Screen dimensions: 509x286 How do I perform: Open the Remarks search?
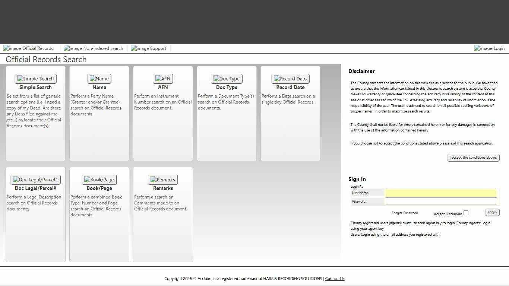pyautogui.click(x=163, y=179)
